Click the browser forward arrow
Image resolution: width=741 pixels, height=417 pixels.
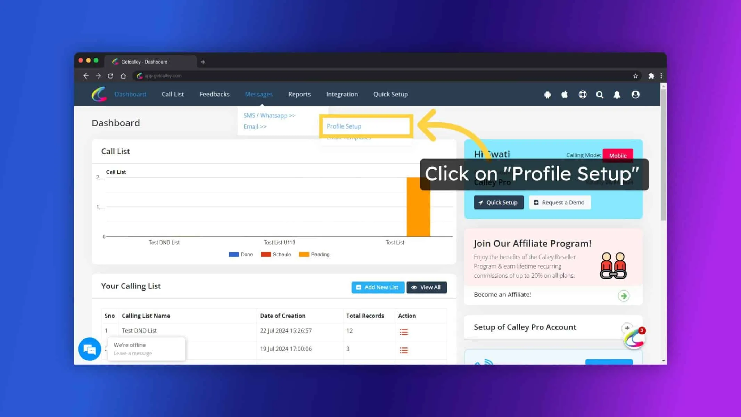point(98,76)
